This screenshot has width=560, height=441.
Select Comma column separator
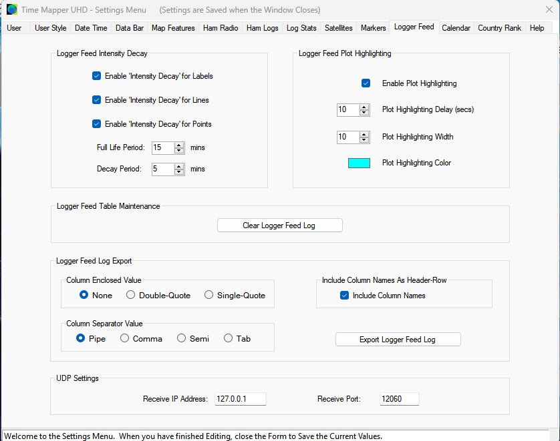pos(125,338)
